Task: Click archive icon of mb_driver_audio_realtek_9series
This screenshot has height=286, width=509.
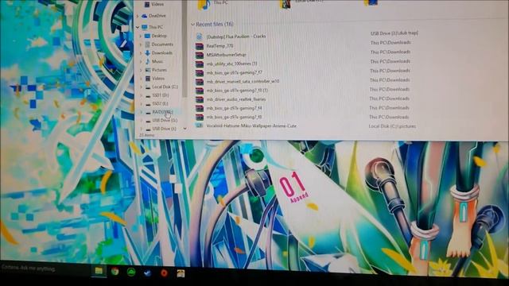Action: click(x=200, y=99)
